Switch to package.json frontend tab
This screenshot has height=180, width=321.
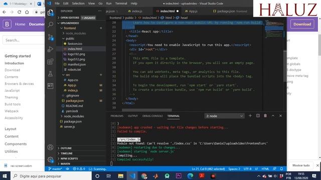230,11
